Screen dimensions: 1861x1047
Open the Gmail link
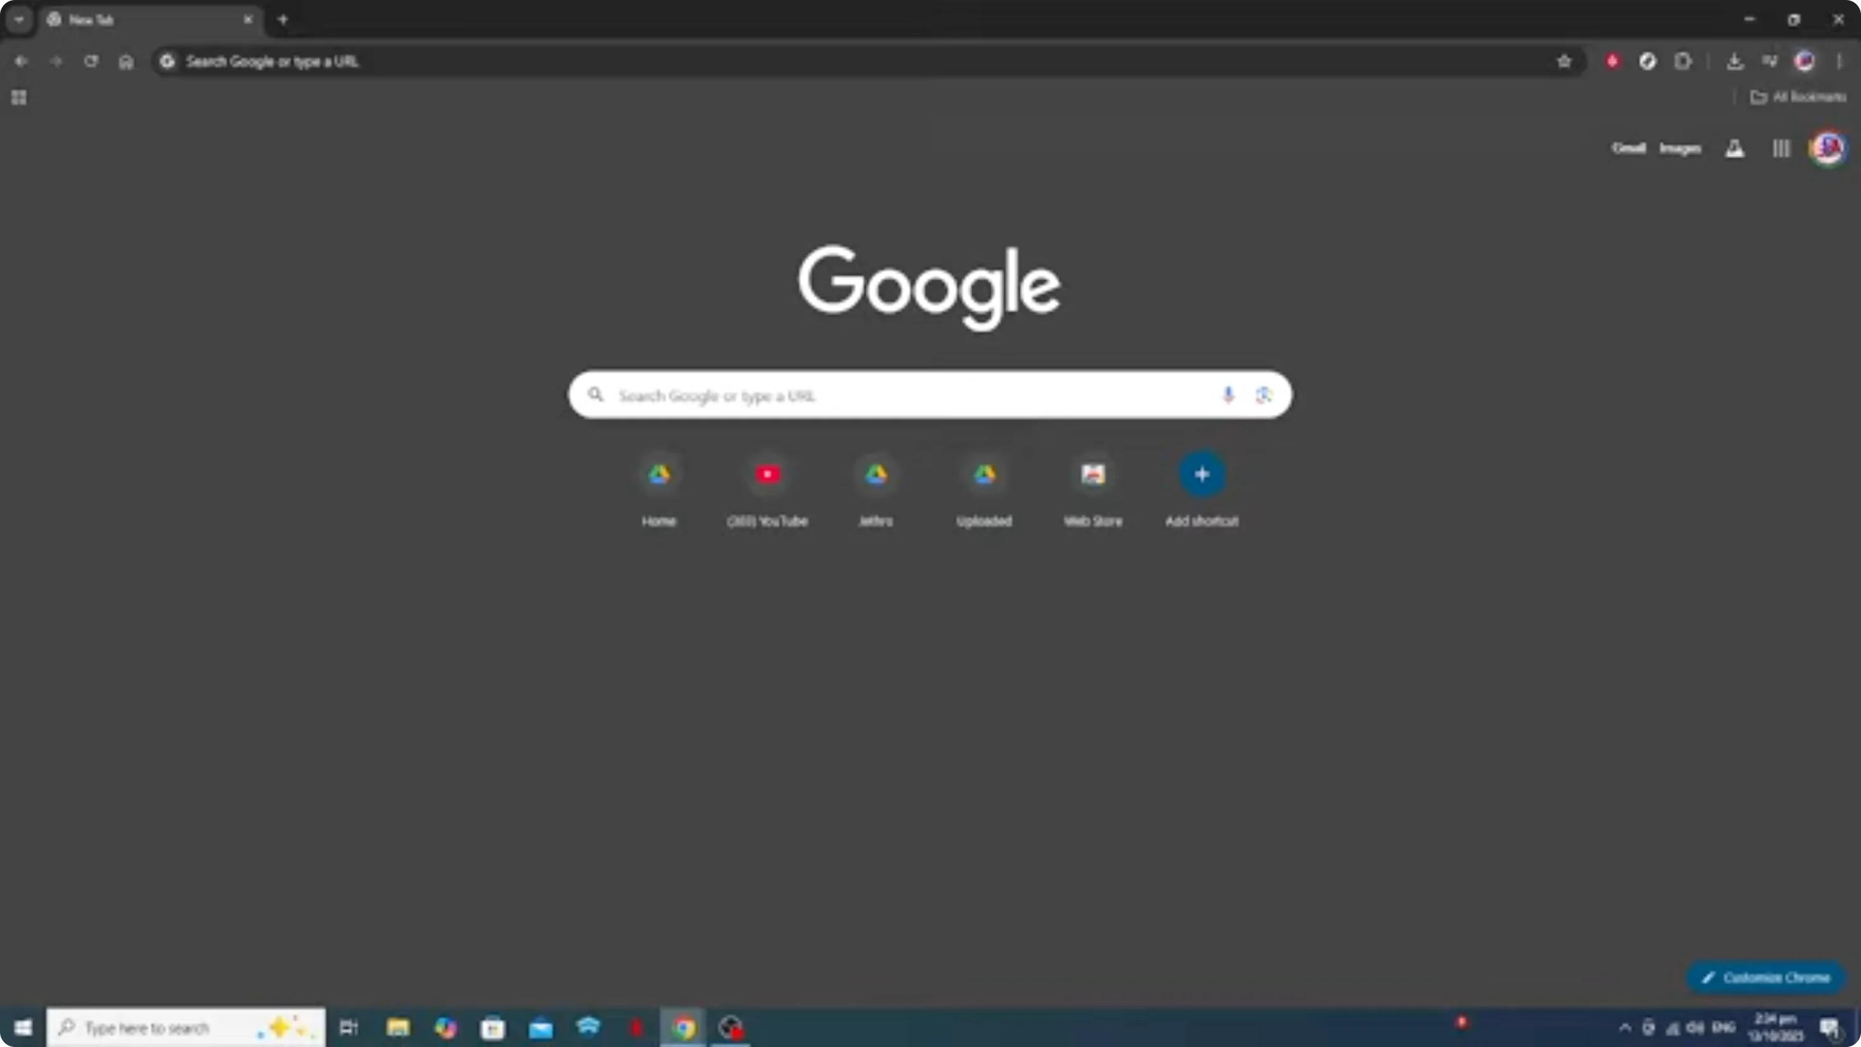click(x=1629, y=148)
